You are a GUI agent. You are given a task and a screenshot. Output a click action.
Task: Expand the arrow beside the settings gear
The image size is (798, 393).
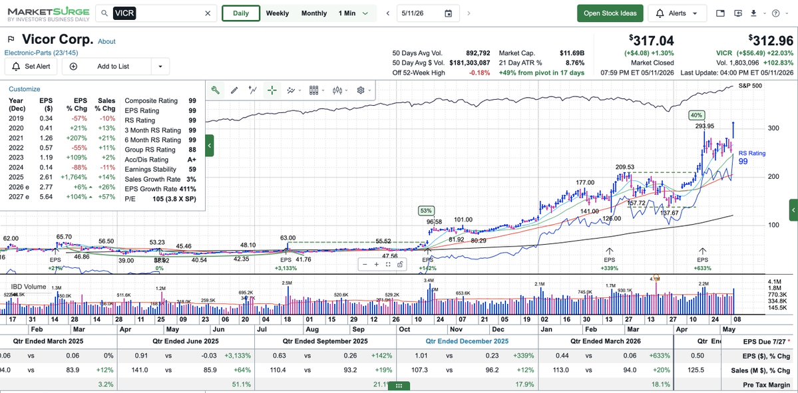(369, 91)
